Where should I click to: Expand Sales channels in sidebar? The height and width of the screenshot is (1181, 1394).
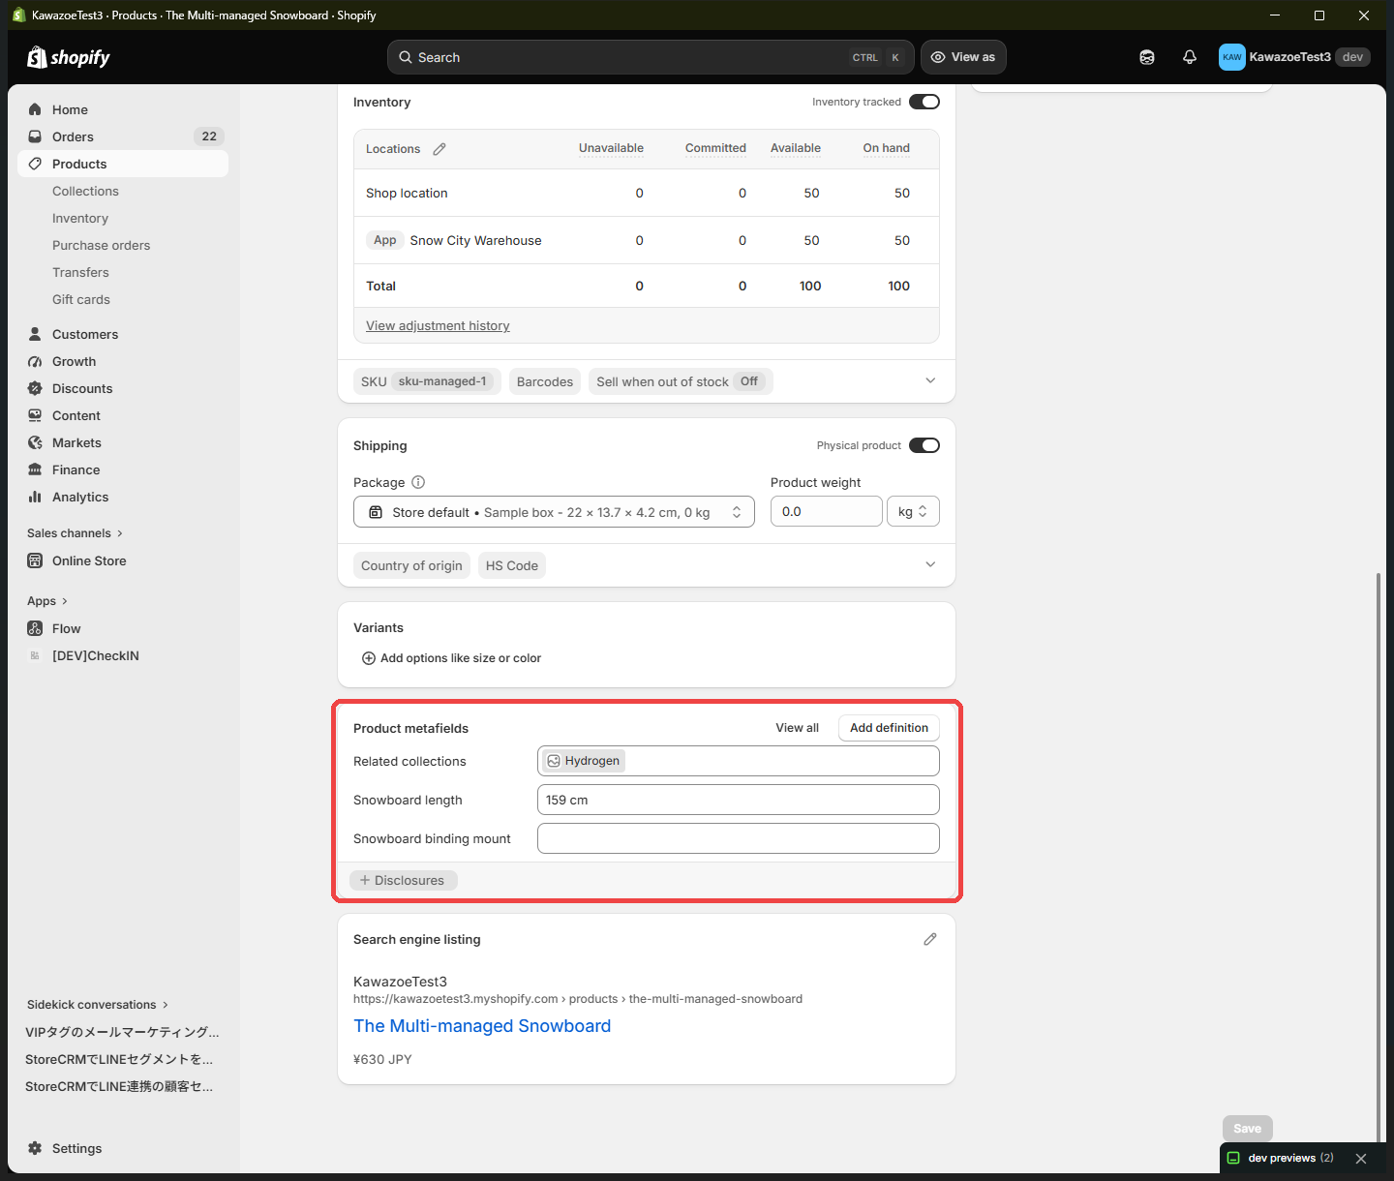click(75, 533)
